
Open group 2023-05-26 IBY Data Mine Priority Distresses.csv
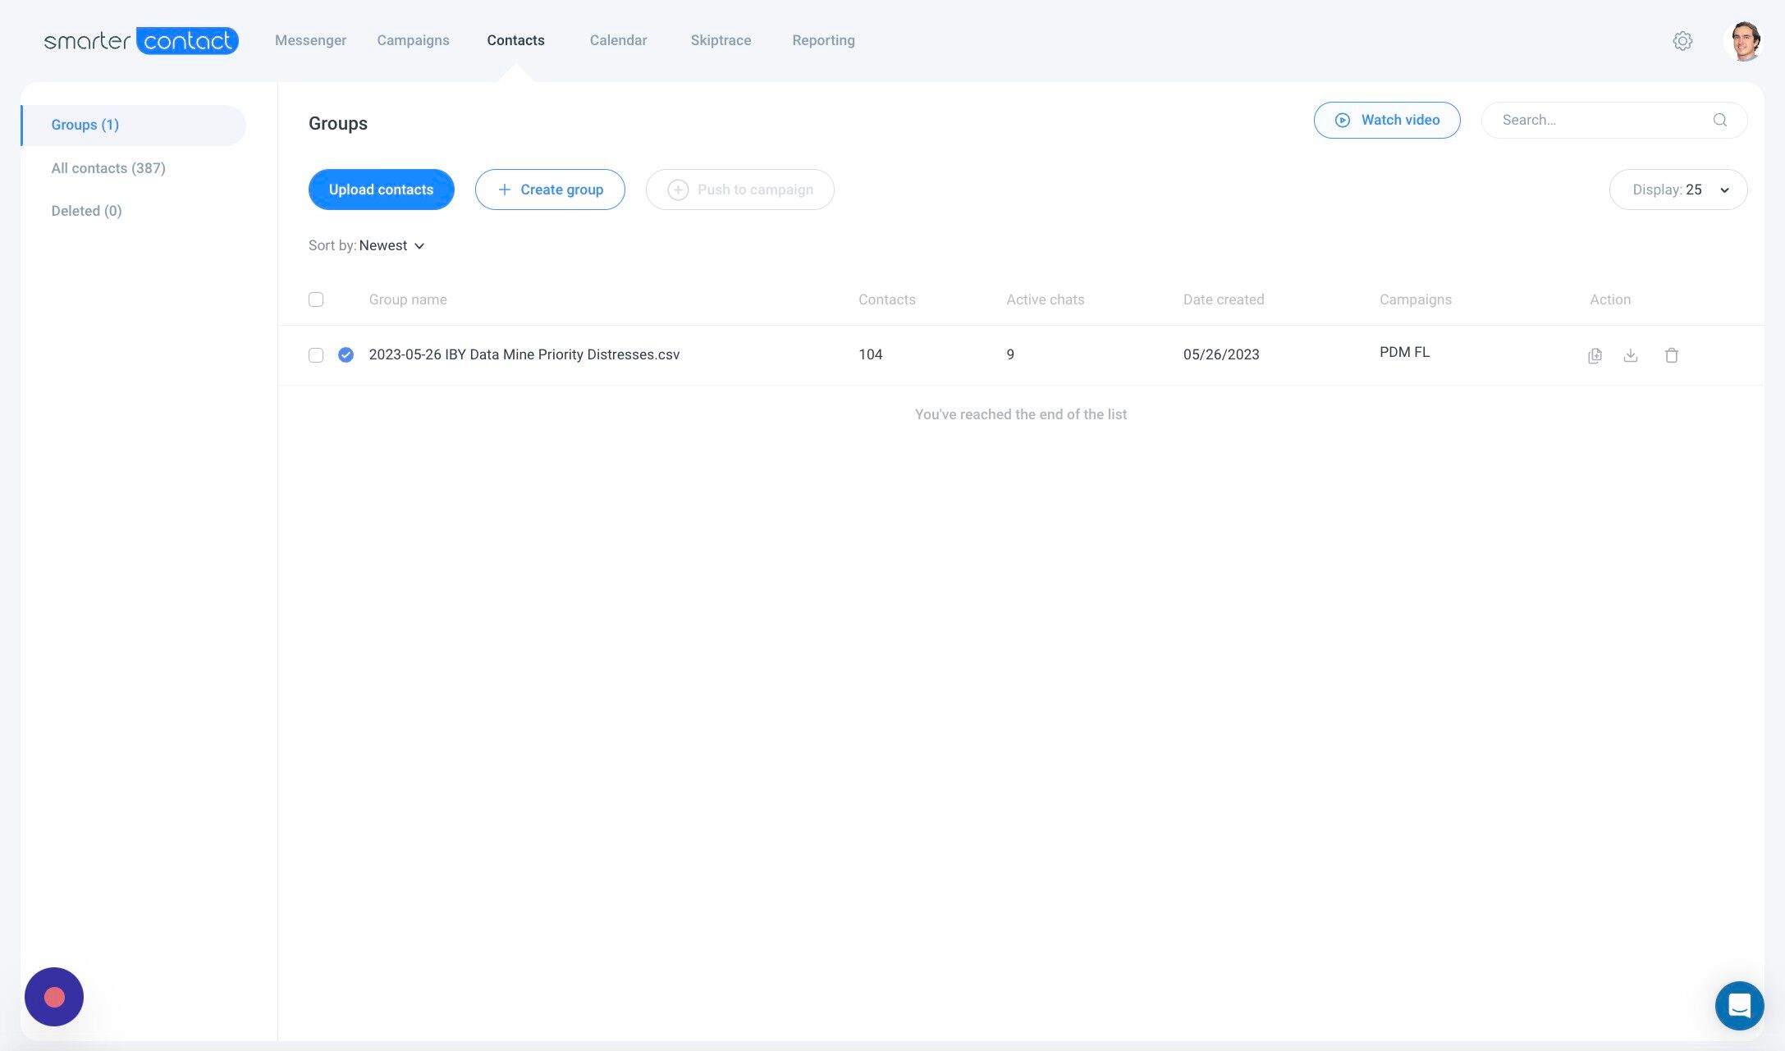pyautogui.click(x=524, y=354)
